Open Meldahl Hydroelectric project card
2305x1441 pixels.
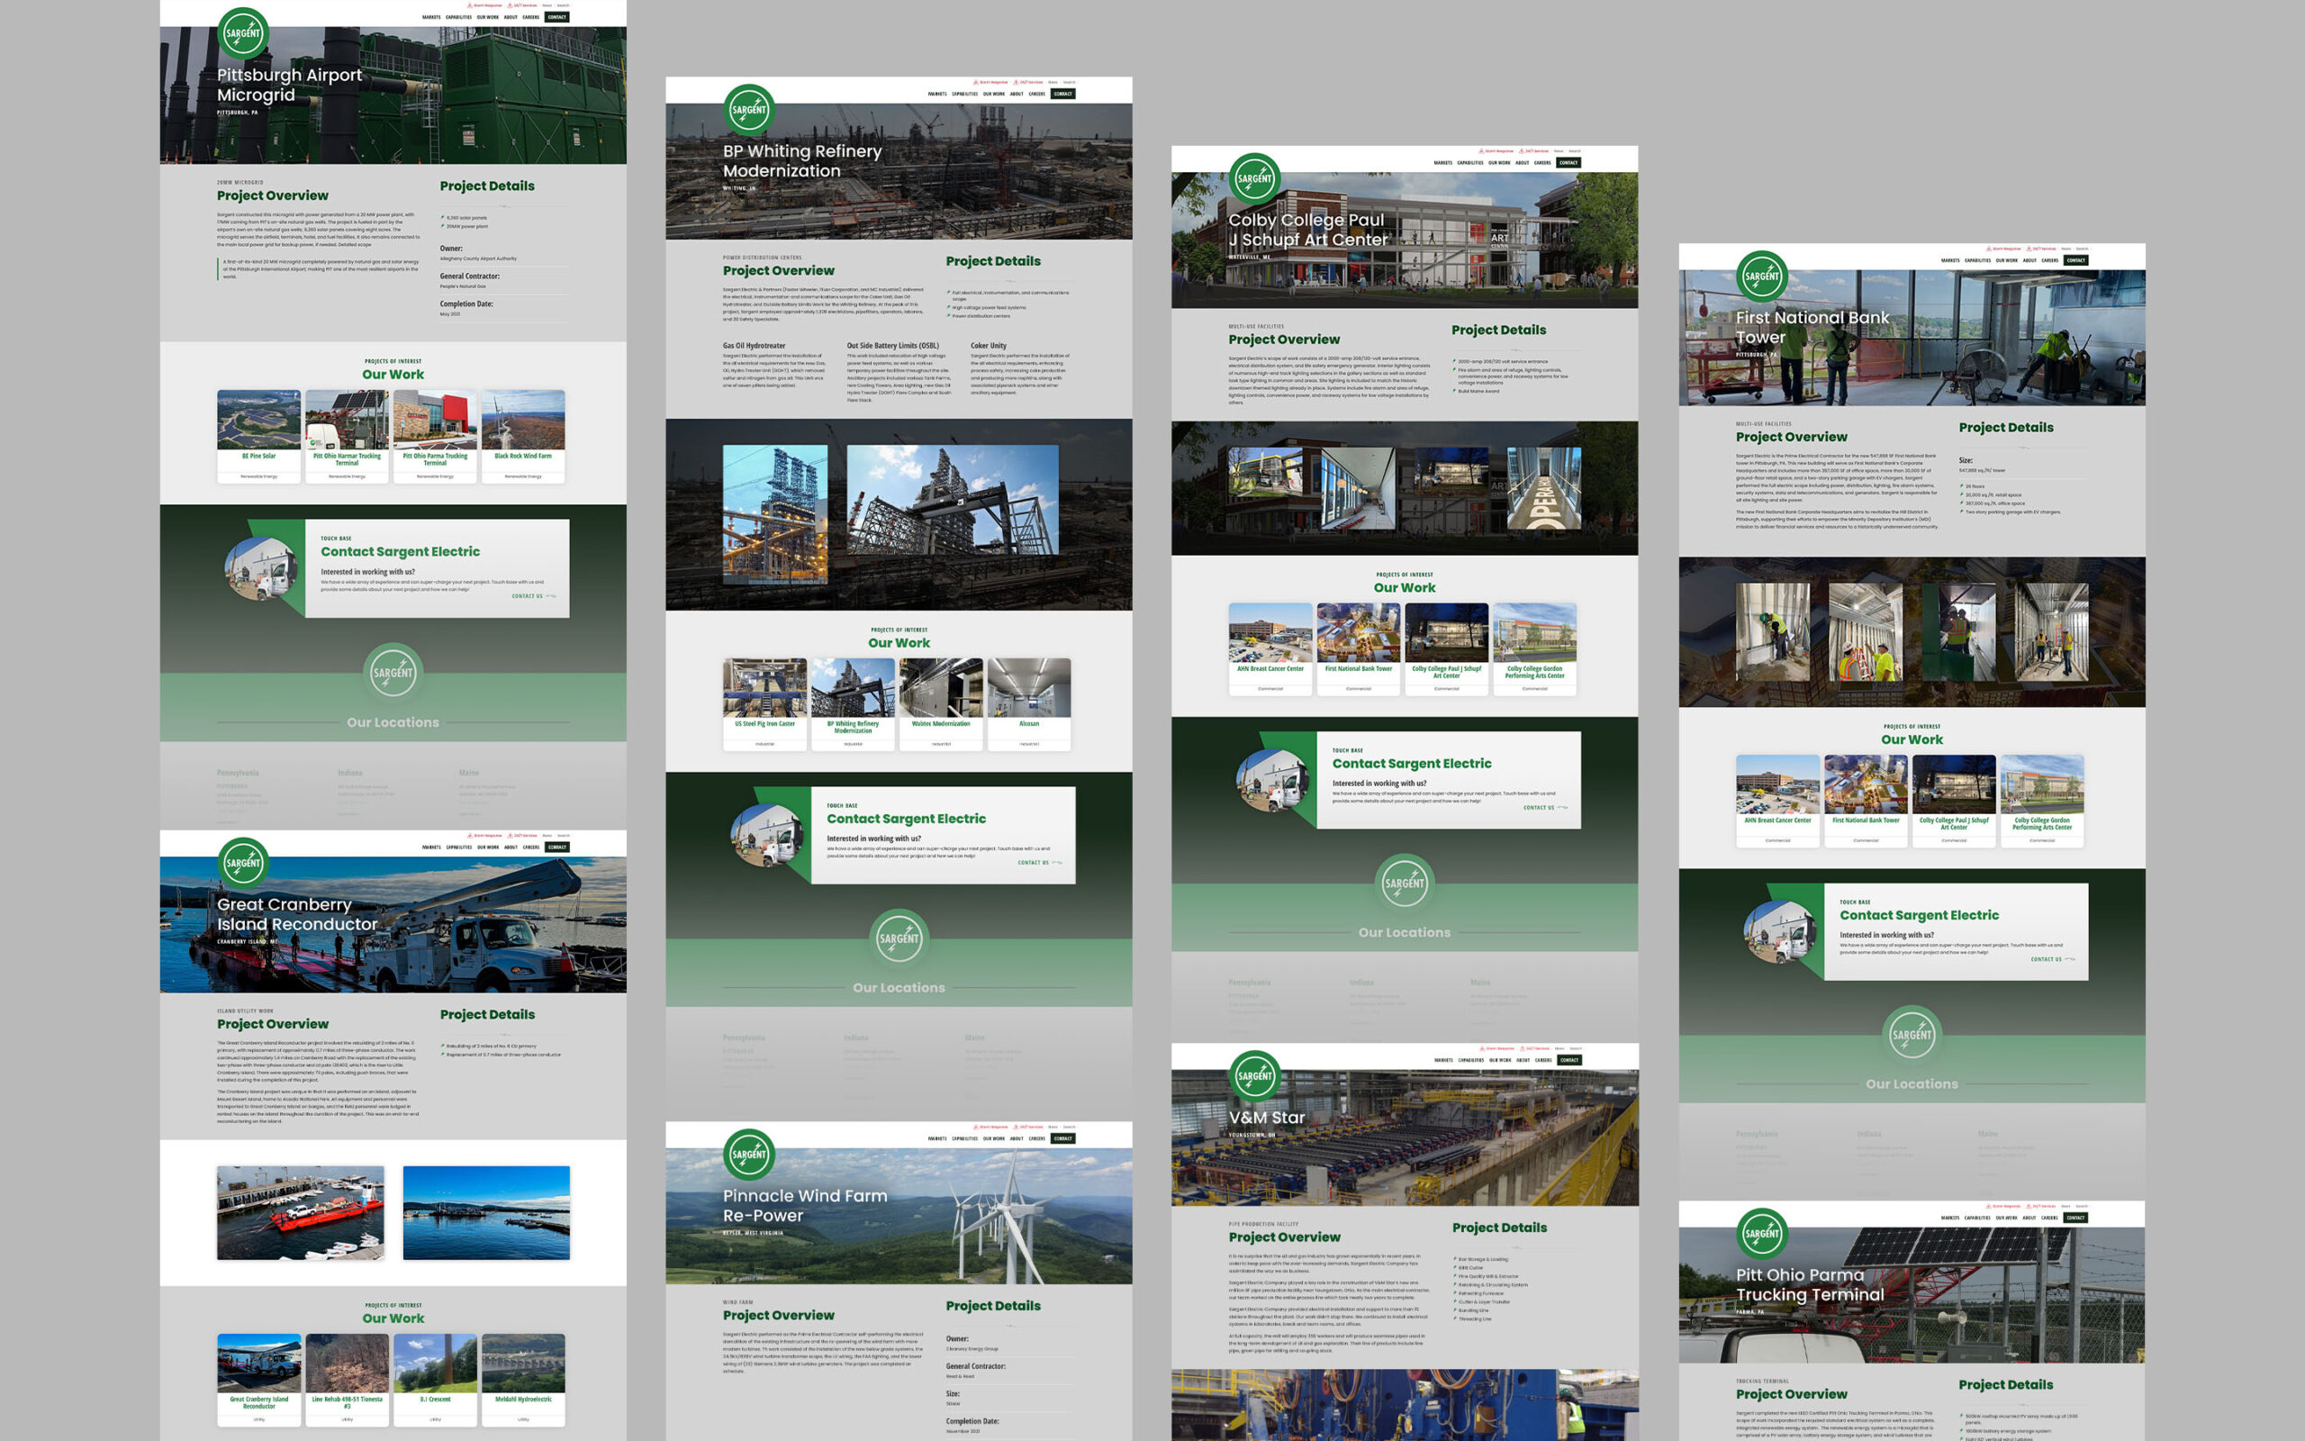[x=523, y=1379]
